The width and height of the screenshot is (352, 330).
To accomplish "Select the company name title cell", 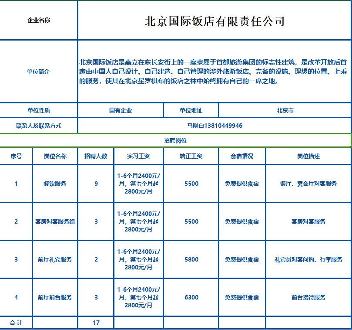I will 215,21.
